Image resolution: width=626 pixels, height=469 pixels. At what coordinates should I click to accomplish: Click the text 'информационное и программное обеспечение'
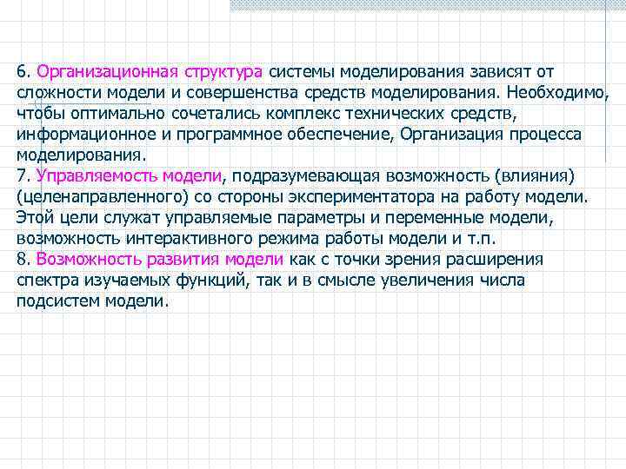point(203,135)
